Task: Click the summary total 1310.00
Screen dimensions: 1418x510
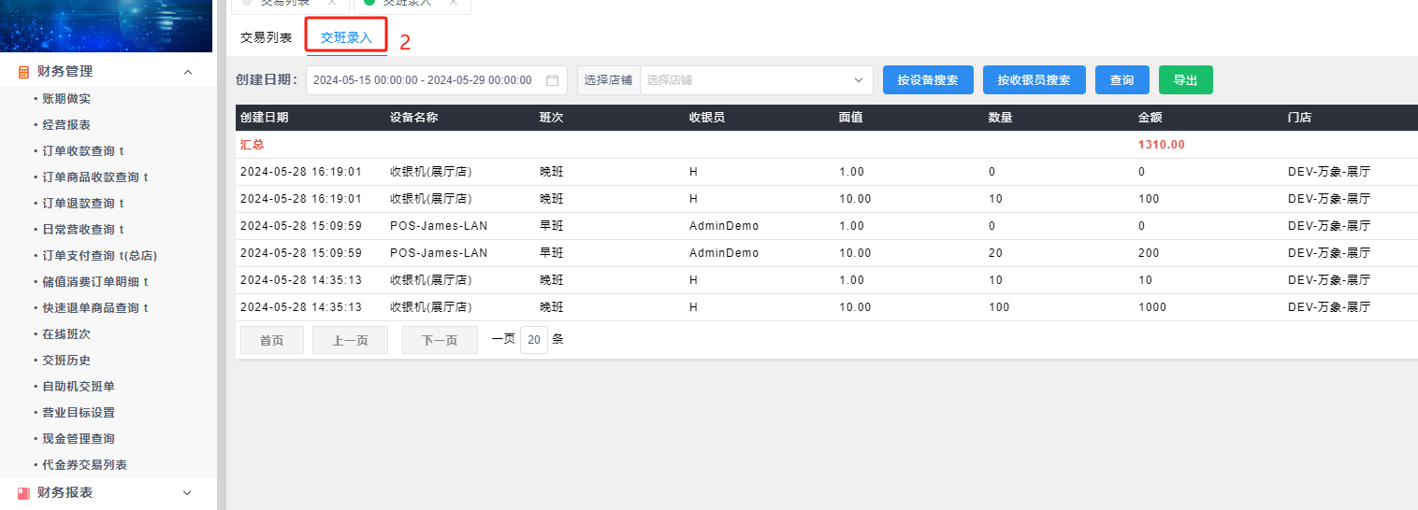Action: coord(1161,145)
